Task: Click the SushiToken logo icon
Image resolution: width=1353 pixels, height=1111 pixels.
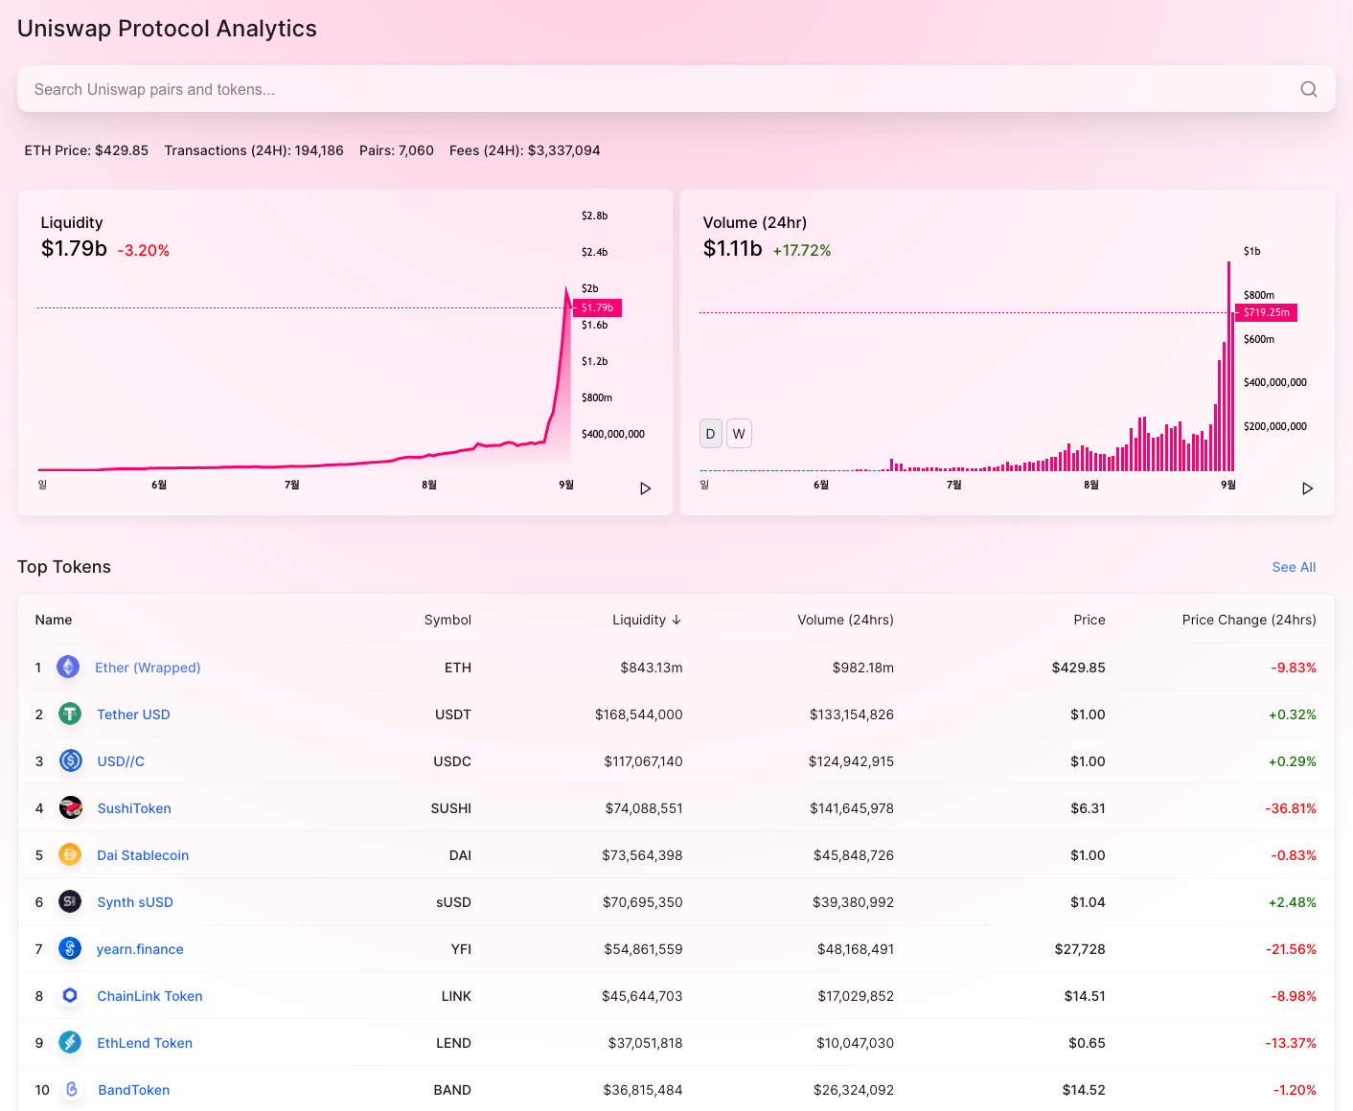Action: (x=70, y=807)
